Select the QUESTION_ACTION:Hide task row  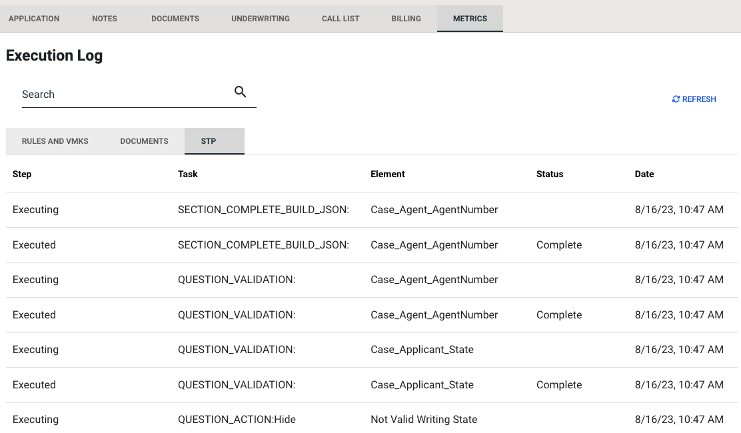237,420
